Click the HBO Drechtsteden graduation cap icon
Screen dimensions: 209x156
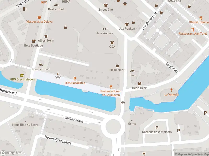tap(22, 75)
